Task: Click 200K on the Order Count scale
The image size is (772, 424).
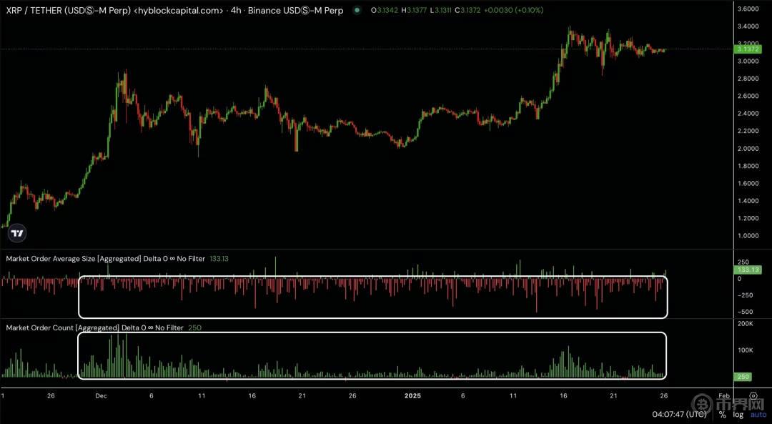Action: click(745, 324)
